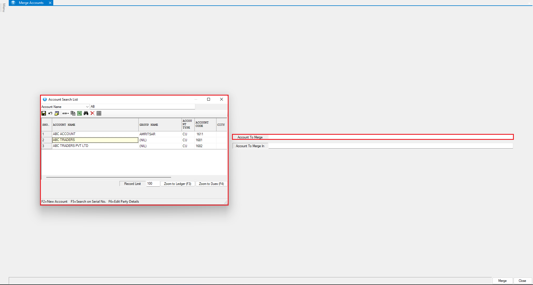The width and height of the screenshot is (533, 285).
Task: Click the undo arrow toolbar icon
Action: tap(50, 113)
